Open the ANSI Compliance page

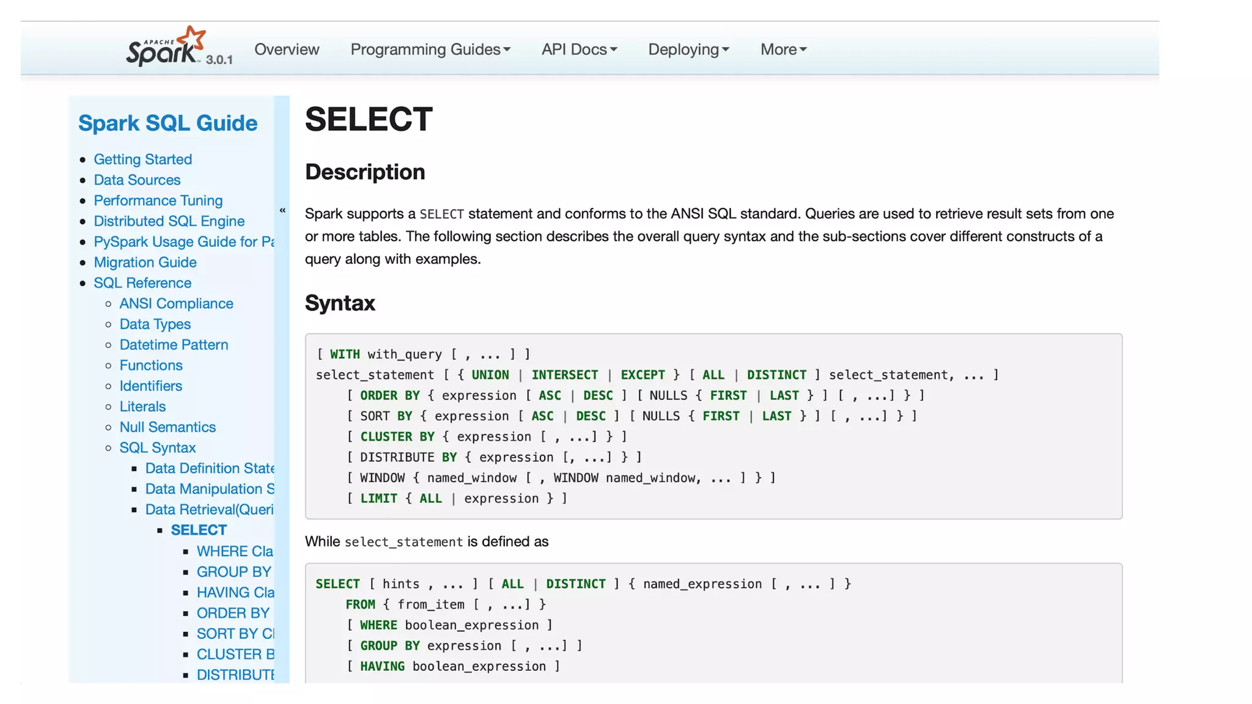[x=176, y=304]
